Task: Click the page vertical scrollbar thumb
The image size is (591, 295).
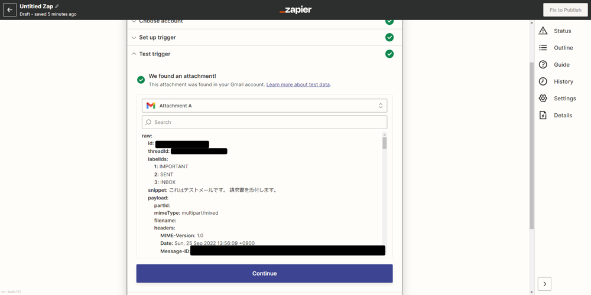Action: click(531, 146)
